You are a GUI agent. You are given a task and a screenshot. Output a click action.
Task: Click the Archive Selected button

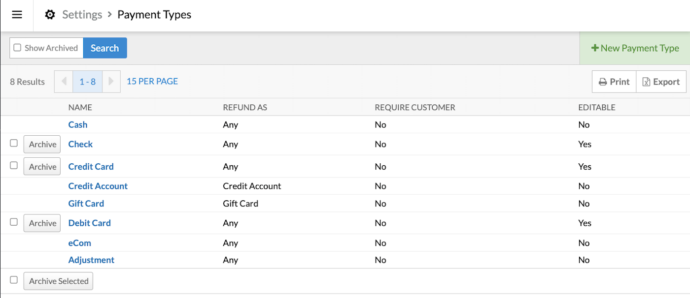click(x=58, y=281)
